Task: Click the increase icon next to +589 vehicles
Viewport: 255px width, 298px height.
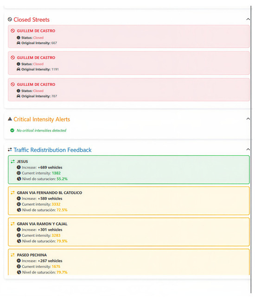Action: point(19,199)
